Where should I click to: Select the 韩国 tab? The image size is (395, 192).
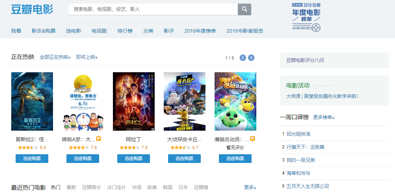click(168, 188)
